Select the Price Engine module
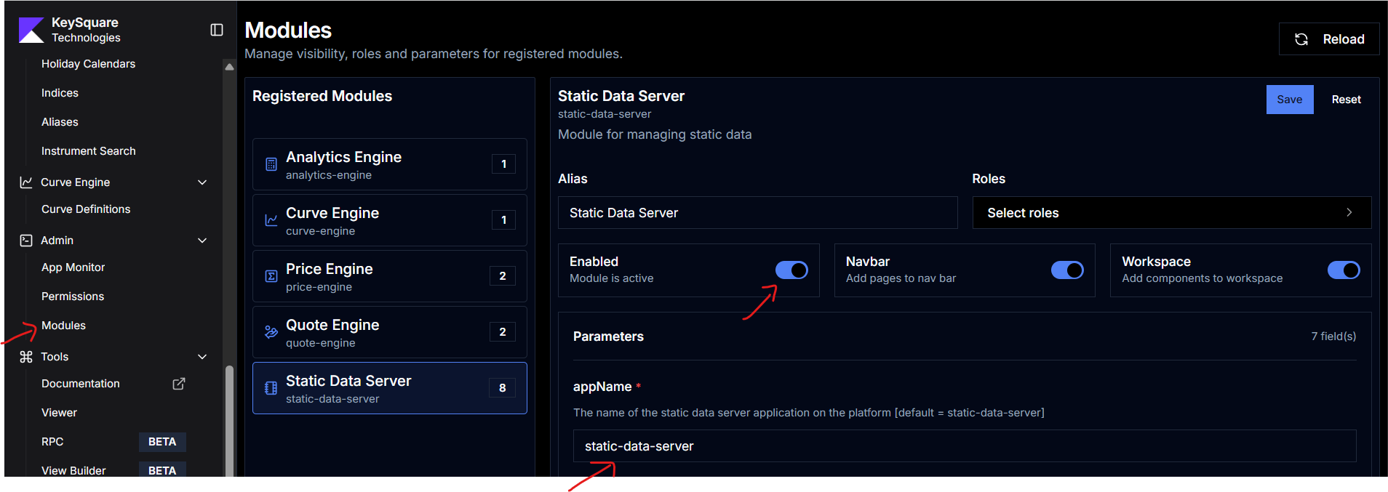Viewport: 1388px width, 492px height. point(390,276)
